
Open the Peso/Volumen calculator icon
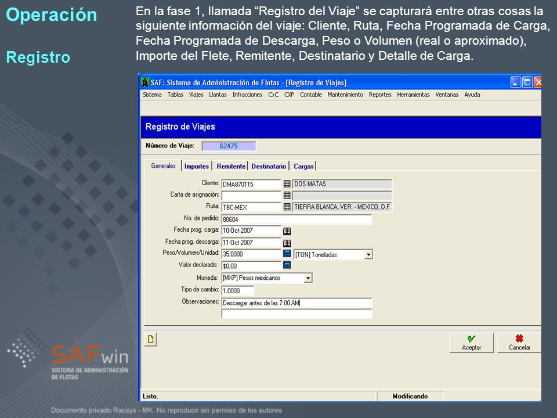pyautogui.click(x=287, y=254)
